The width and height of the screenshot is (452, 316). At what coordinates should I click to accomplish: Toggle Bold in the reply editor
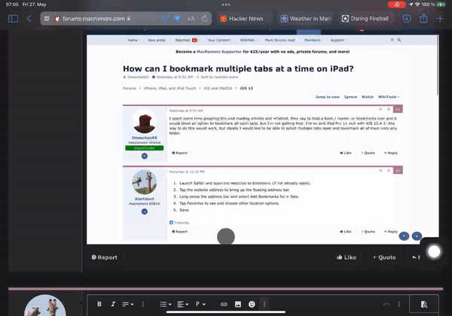coord(99,304)
